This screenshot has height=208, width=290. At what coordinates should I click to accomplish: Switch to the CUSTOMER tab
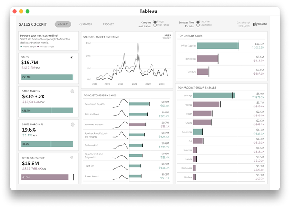(86, 24)
